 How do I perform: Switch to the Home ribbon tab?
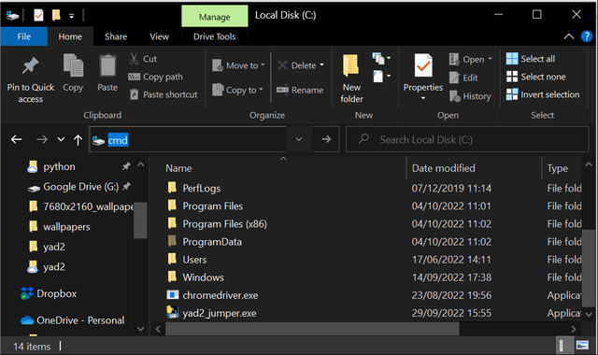click(x=70, y=36)
